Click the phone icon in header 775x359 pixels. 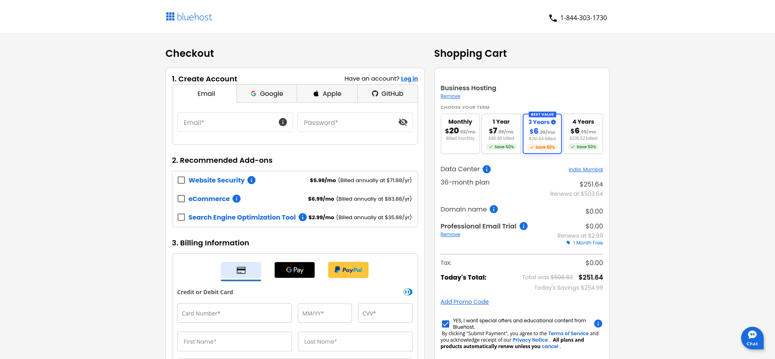click(553, 18)
